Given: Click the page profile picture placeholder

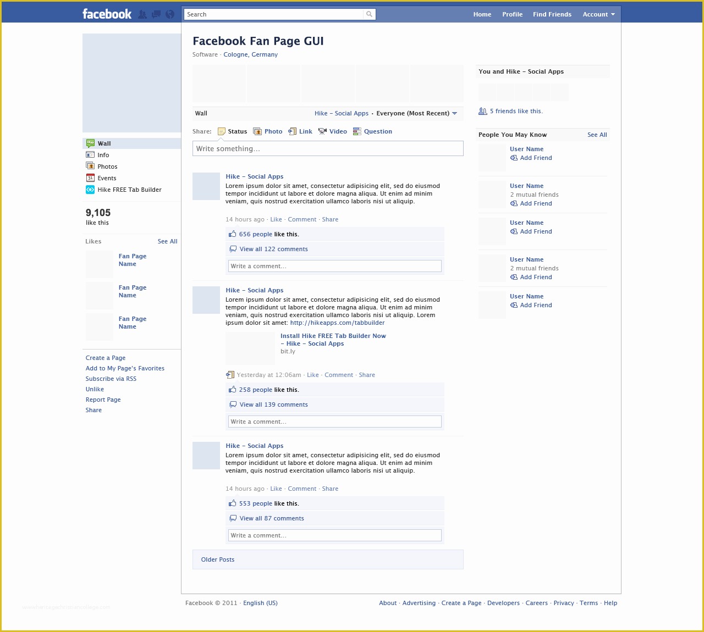Looking at the screenshot, I should (131, 83).
